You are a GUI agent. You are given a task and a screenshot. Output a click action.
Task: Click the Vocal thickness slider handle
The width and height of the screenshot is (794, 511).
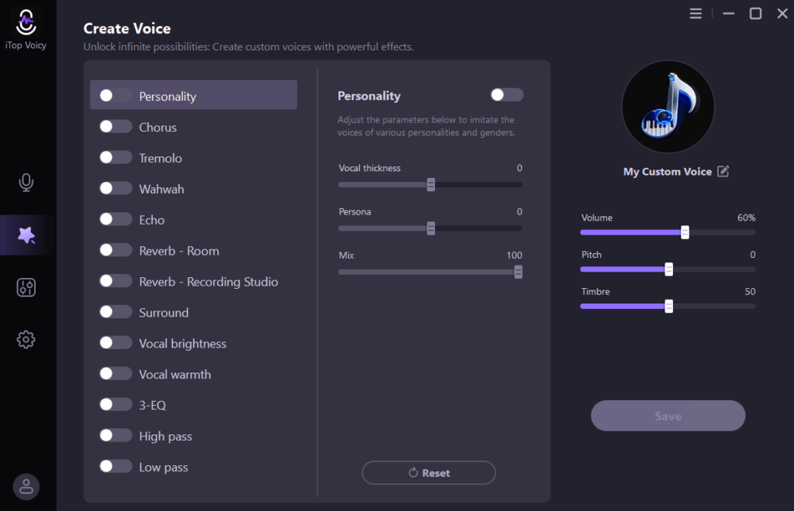coord(430,184)
